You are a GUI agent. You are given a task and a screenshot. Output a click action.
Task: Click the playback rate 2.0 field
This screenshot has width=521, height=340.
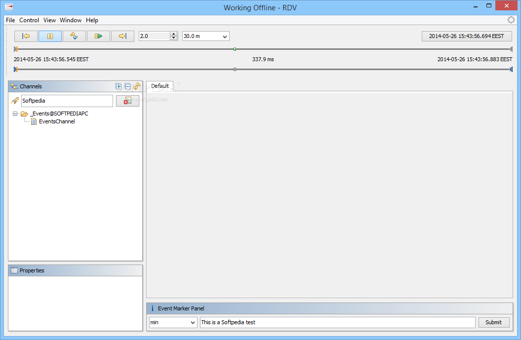(x=155, y=36)
